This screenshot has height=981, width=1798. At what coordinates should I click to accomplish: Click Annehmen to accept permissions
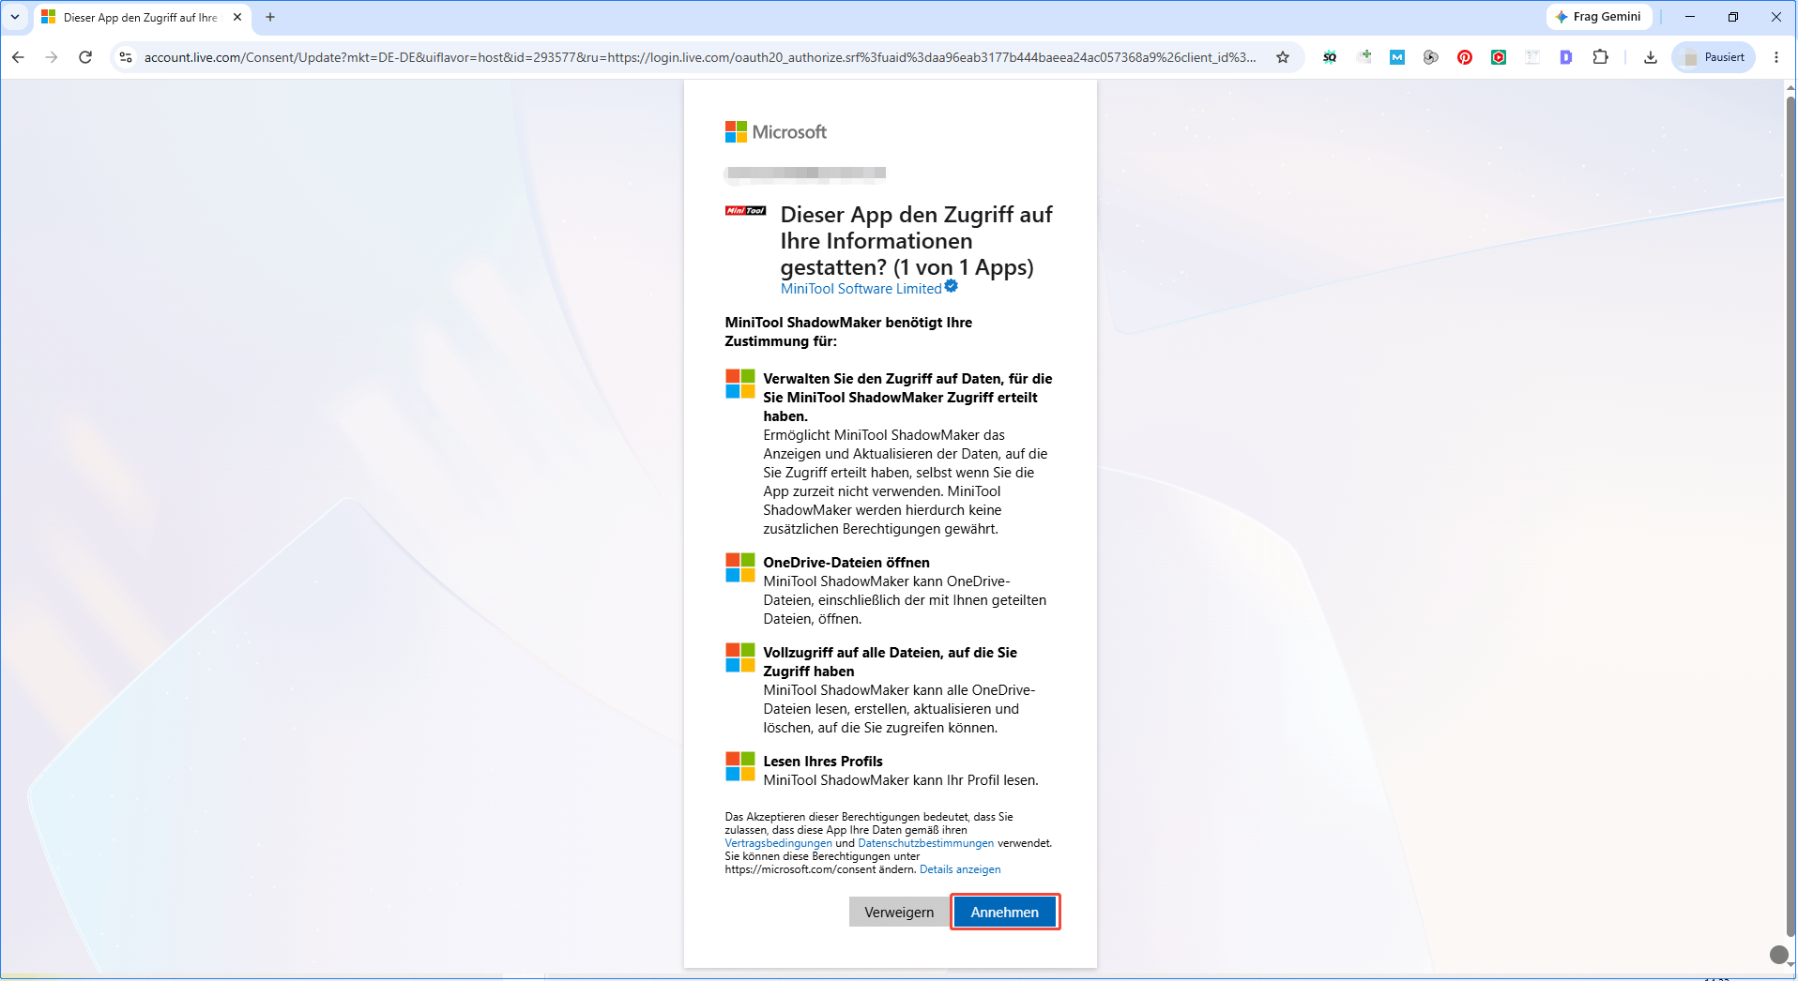1005,912
